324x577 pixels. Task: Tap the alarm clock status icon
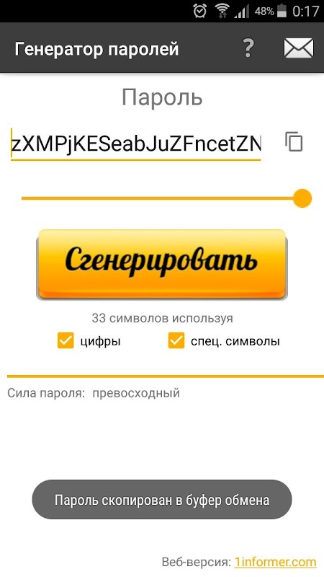200,11
